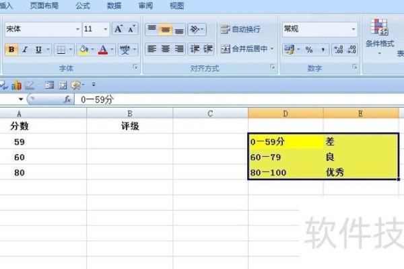Image resolution: width=404 pixels, height=269 pixels.
Task: Select column C header
Action: [x=211, y=114]
